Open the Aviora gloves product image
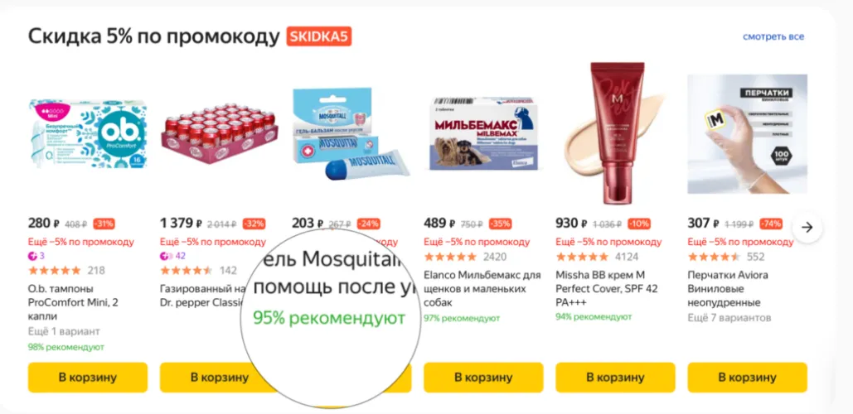The image size is (853, 414). coord(748,133)
